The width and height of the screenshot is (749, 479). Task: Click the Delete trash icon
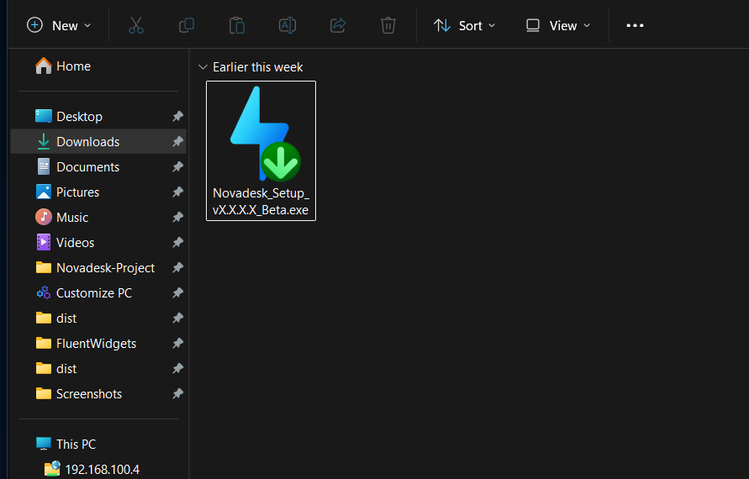coord(388,25)
